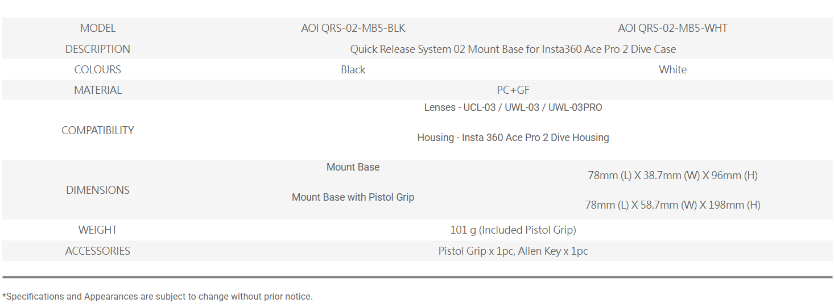Image resolution: width=834 pixels, height=307 pixels.
Task: Click the Black colour cell
Action: (x=353, y=69)
